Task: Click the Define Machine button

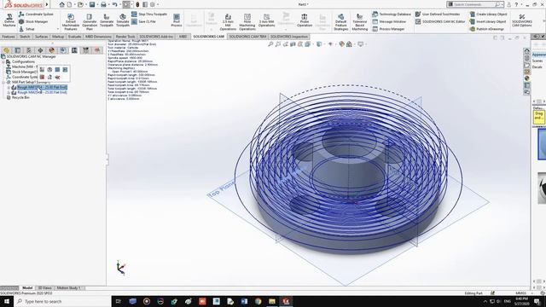Action: pos(9,20)
